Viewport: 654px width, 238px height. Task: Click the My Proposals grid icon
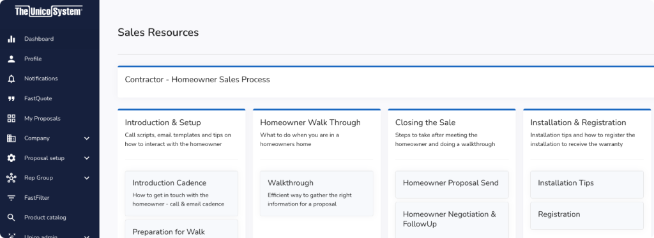tap(11, 119)
